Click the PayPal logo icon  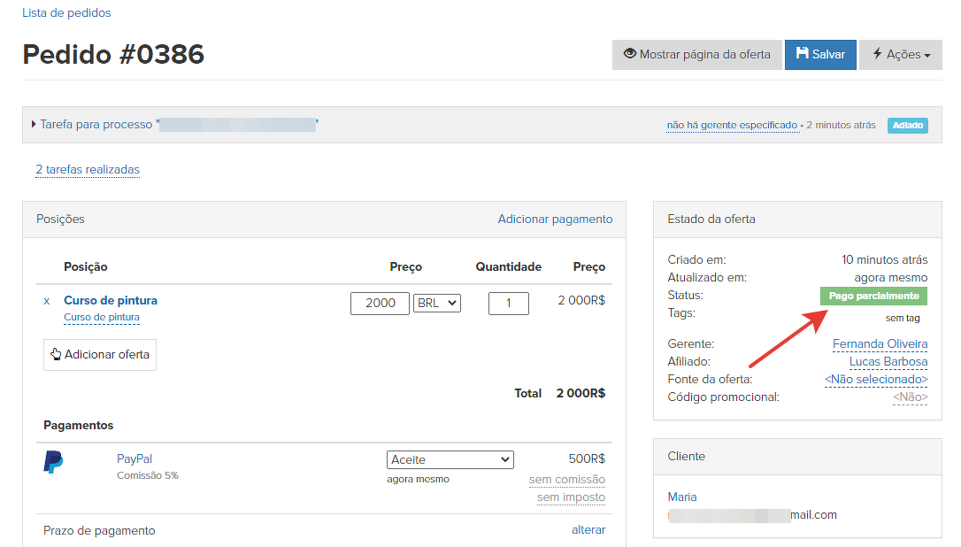[53, 462]
